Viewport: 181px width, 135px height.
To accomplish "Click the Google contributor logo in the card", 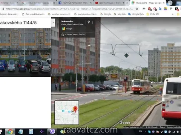I will [x=63, y=29].
